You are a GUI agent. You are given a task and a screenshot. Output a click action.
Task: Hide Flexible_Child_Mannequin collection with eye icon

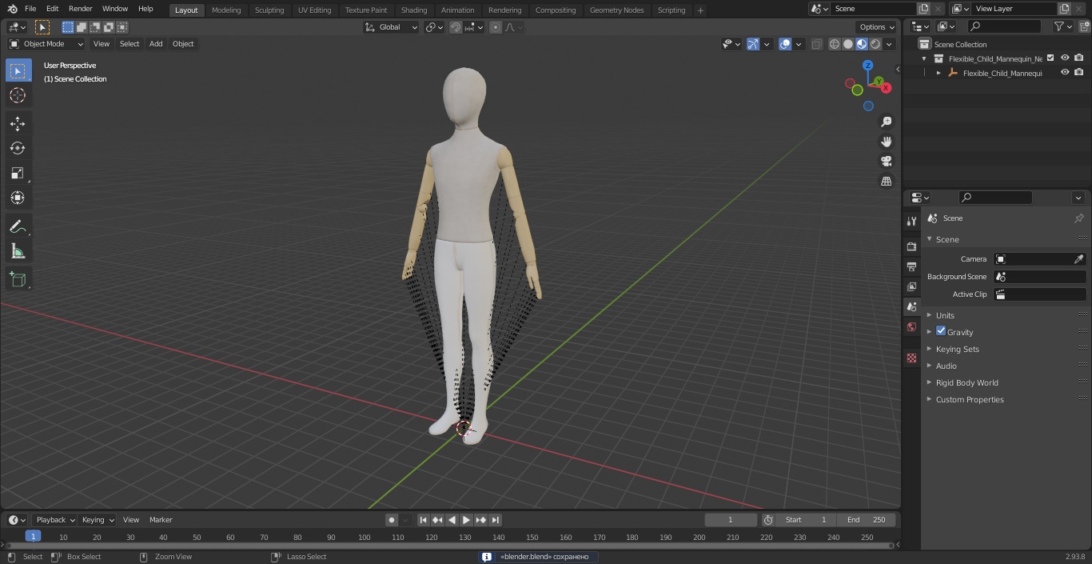pyautogui.click(x=1065, y=58)
